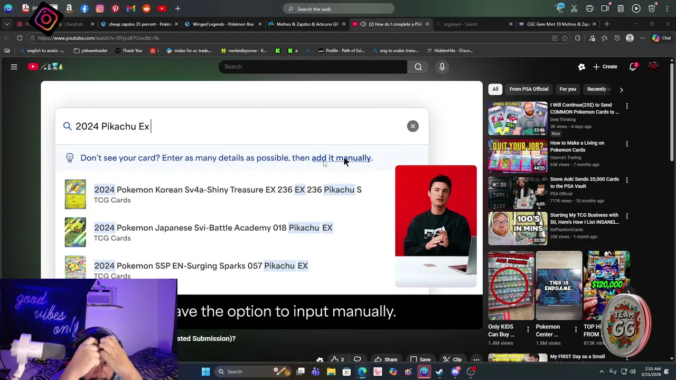Mute the 'How do I complete a PSA' tab audio

coord(363,24)
